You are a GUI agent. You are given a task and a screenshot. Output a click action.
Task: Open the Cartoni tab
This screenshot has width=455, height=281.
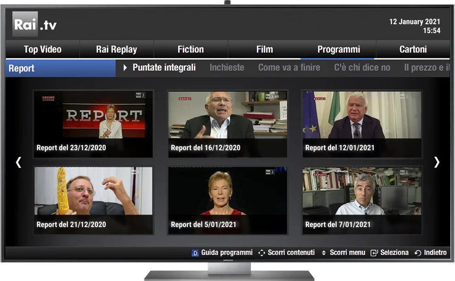pyautogui.click(x=413, y=50)
